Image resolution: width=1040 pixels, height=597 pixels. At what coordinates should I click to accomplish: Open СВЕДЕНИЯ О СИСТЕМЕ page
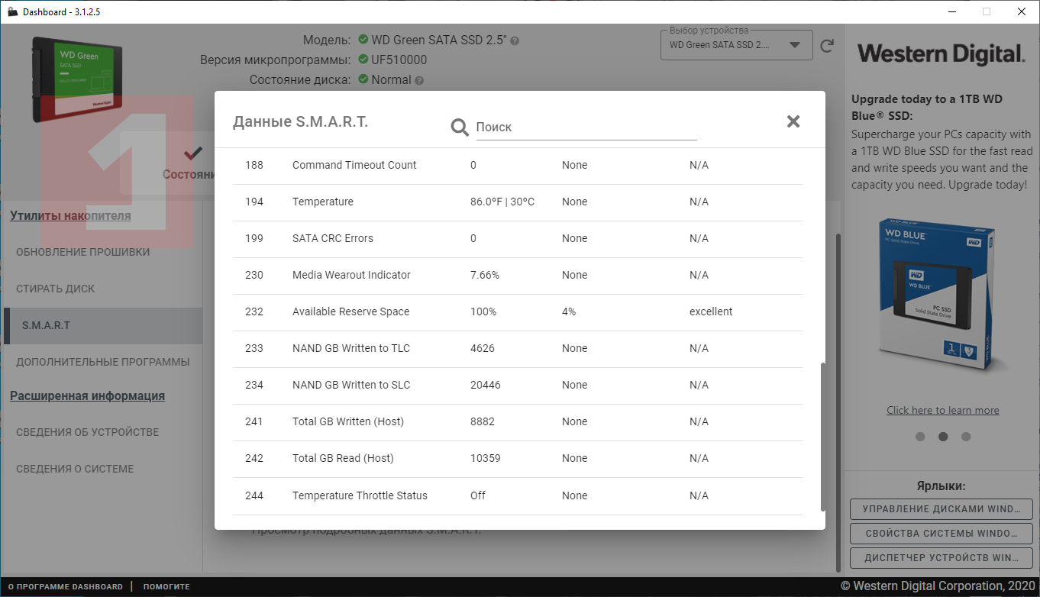[75, 469]
